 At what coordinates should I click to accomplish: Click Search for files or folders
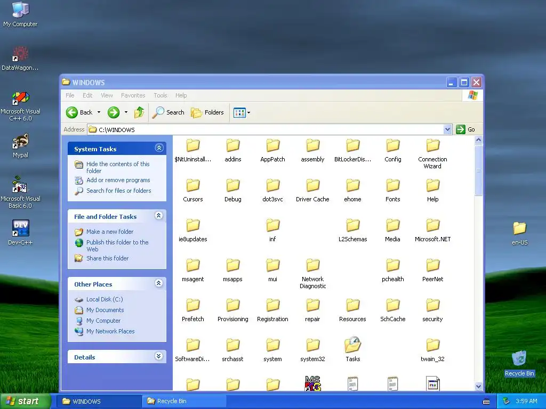pos(119,191)
